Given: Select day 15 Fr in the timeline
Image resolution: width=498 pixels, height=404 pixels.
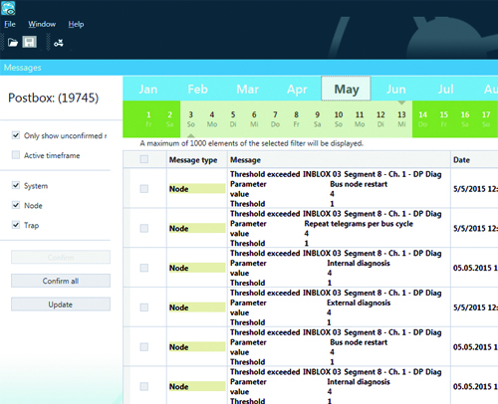Looking at the screenshot, I should pos(443,118).
